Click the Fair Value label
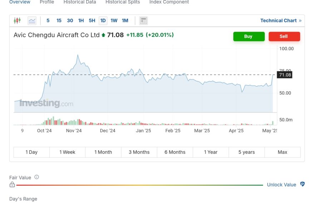 click(x=20, y=178)
